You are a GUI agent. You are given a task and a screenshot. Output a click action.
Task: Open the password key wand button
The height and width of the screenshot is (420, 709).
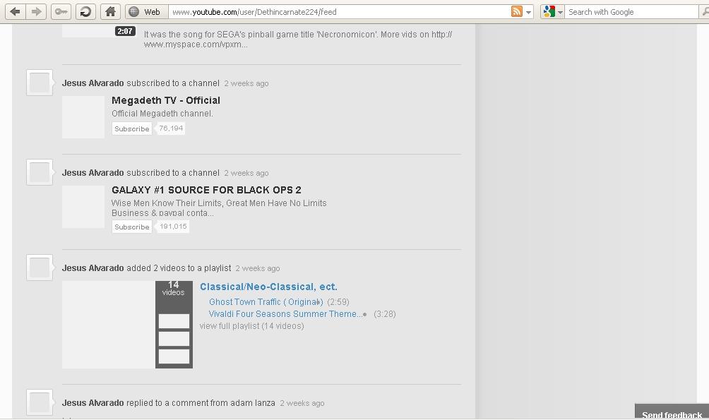[x=61, y=12]
